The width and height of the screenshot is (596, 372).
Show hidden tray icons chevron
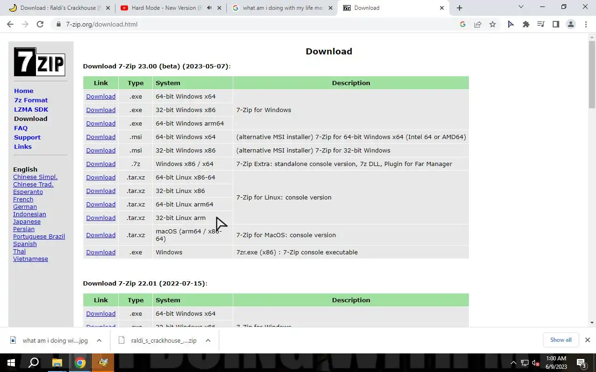click(x=514, y=363)
